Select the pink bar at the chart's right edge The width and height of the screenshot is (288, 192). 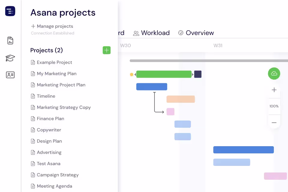click(x=275, y=176)
